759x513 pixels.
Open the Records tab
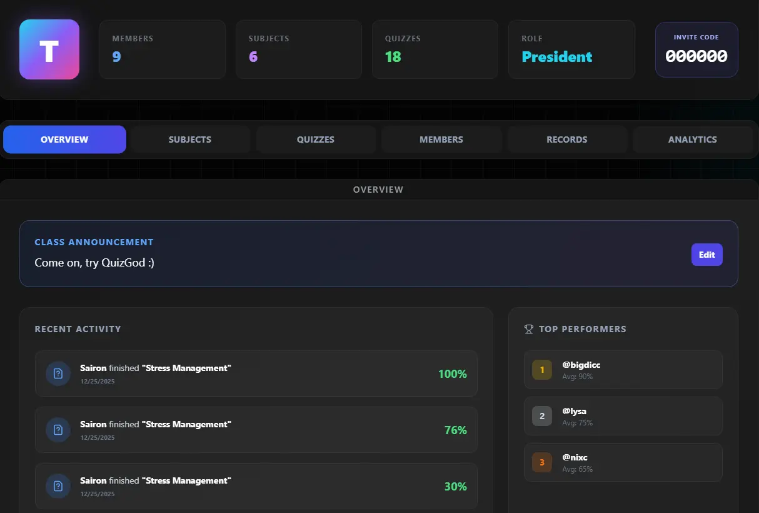tap(567, 140)
